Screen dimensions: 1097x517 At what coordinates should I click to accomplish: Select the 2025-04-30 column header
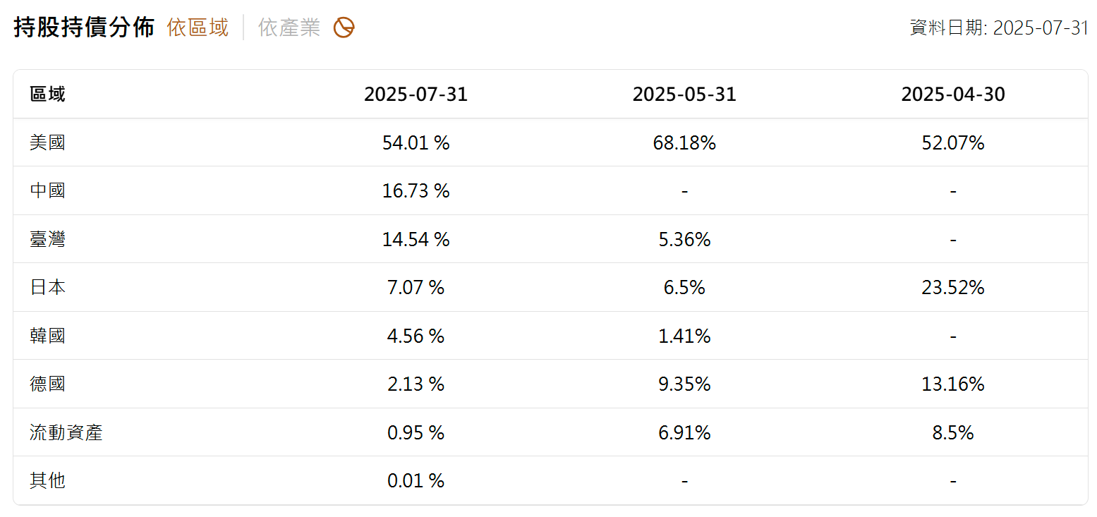point(953,95)
